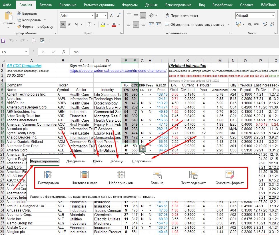Click the Cut (Вырезать) scissors button
This screenshot has width=279, height=235.
(x=27, y=13)
